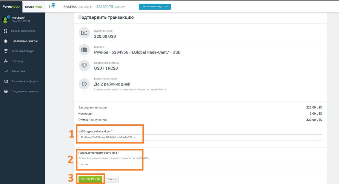Click the ОТМЕНА cancel button
The height and width of the screenshot is (184, 339).
point(110,179)
